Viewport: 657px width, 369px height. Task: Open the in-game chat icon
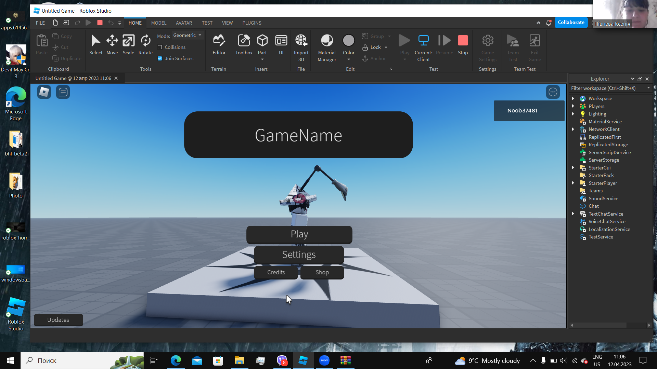coord(63,92)
